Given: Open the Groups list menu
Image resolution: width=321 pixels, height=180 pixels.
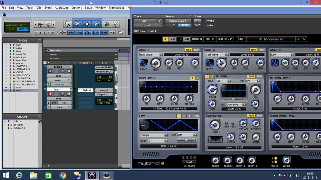Looking at the screenshot, I should [39, 116].
